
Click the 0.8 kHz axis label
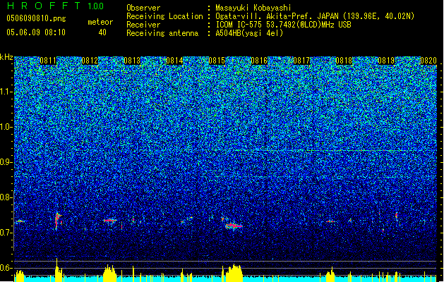tap(6, 197)
